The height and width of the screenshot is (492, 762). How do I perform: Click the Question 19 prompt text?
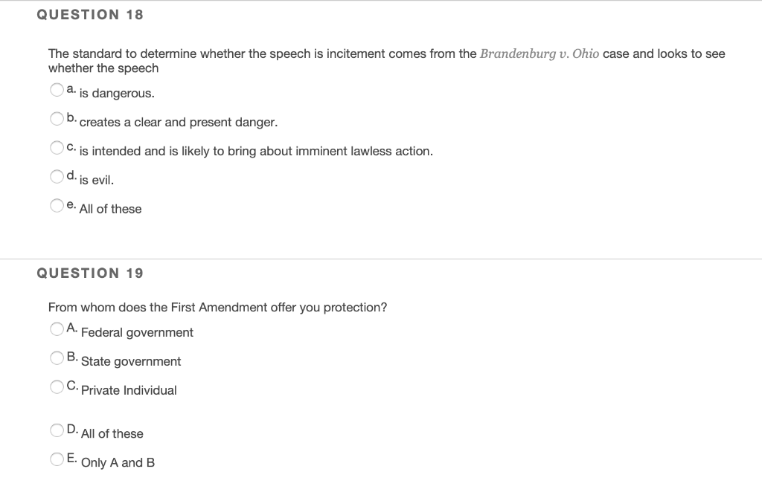click(218, 307)
